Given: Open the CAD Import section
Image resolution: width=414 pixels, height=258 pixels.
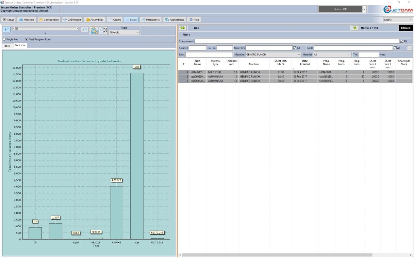Looking at the screenshot, I should click(x=72, y=20).
